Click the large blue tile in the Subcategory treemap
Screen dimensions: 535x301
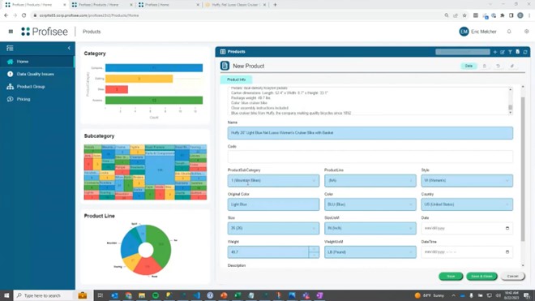pyautogui.click(x=160, y=170)
